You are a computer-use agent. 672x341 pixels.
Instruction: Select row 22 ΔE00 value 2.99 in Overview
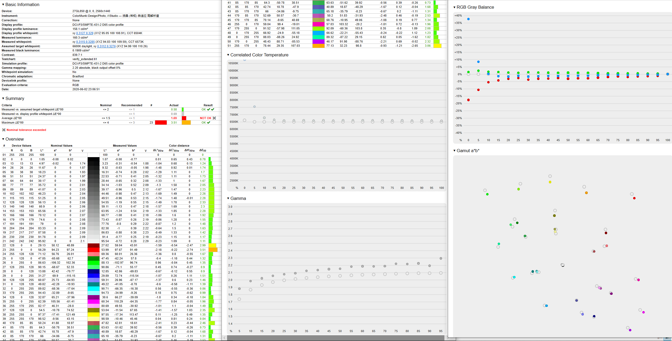[203, 245]
